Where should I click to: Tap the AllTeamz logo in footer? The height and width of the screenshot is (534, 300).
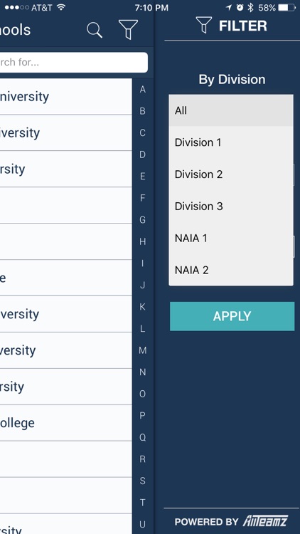click(x=265, y=521)
